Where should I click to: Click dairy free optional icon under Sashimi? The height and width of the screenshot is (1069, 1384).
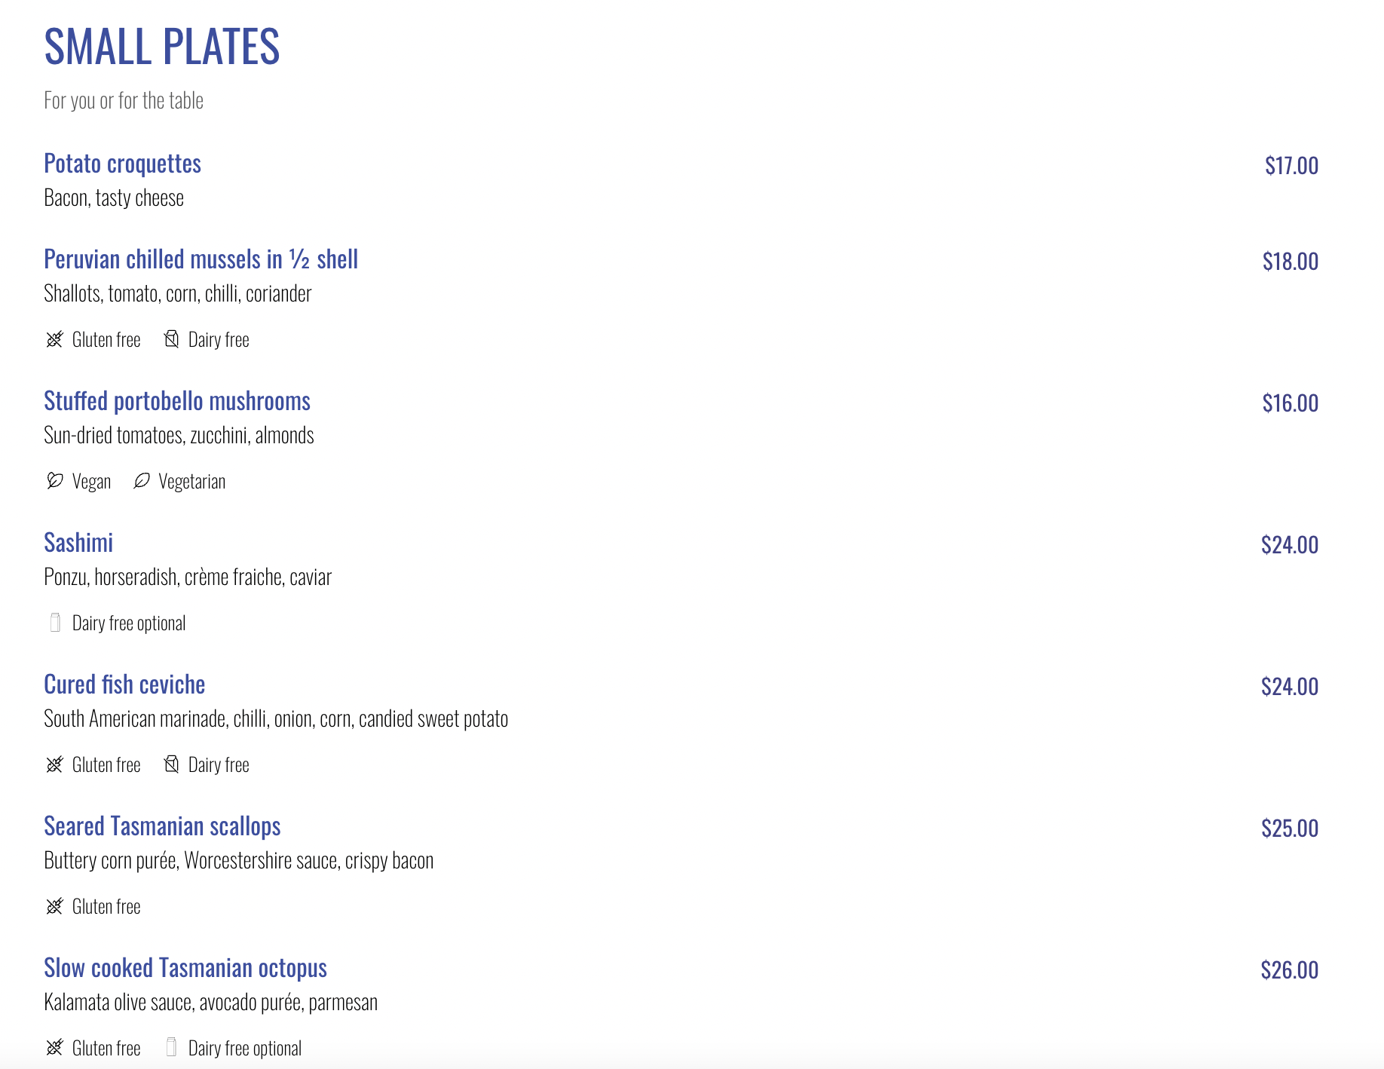(55, 623)
